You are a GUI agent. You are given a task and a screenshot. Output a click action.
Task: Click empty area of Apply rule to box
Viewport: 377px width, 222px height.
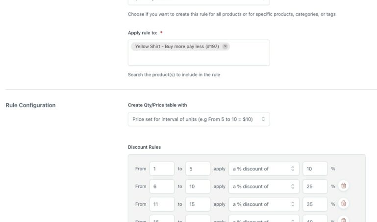(199, 58)
